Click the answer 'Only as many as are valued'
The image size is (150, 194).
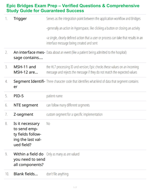(63, 154)
